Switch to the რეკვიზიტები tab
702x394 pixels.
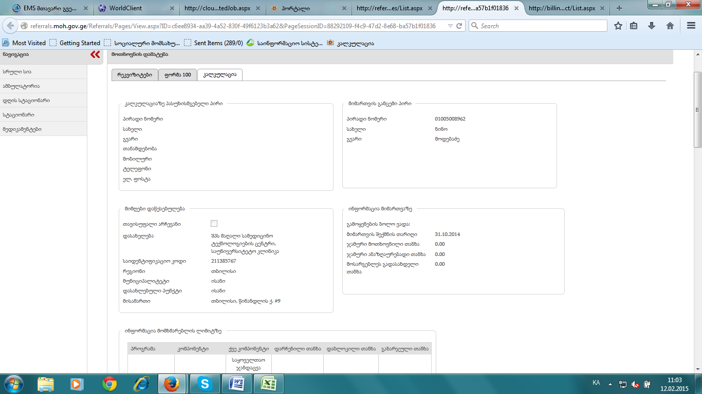(x=135, y=75)
